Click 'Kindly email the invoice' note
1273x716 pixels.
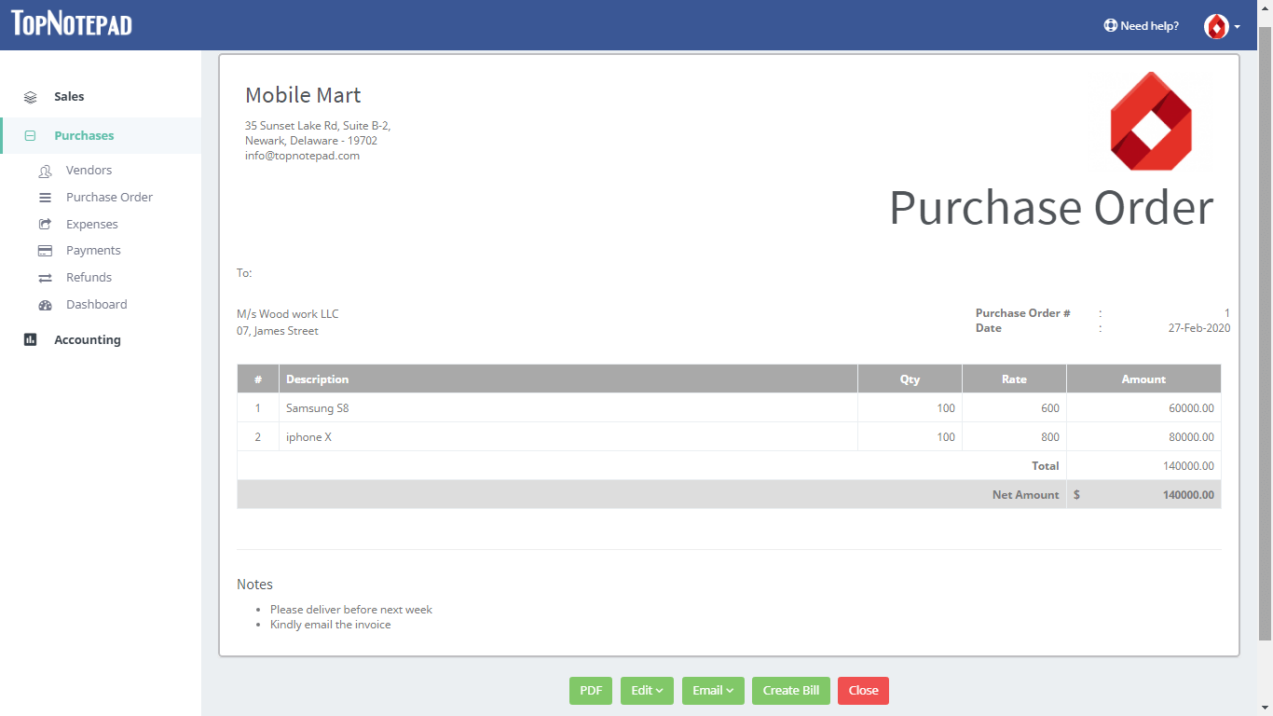tap(331, 625)
